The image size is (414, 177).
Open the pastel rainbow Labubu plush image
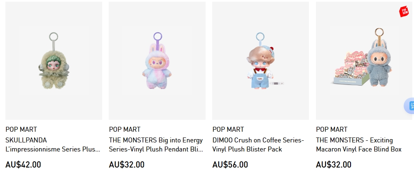[x=157, y=61]
